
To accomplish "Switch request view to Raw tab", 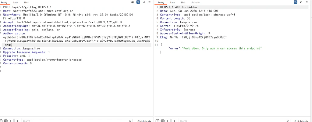I will click(16, 2).
